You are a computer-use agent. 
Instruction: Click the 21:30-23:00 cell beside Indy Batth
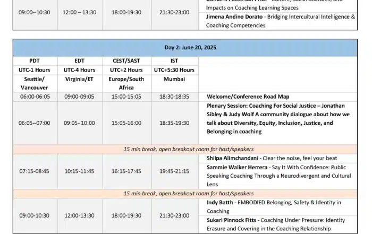tap(175, 216)
